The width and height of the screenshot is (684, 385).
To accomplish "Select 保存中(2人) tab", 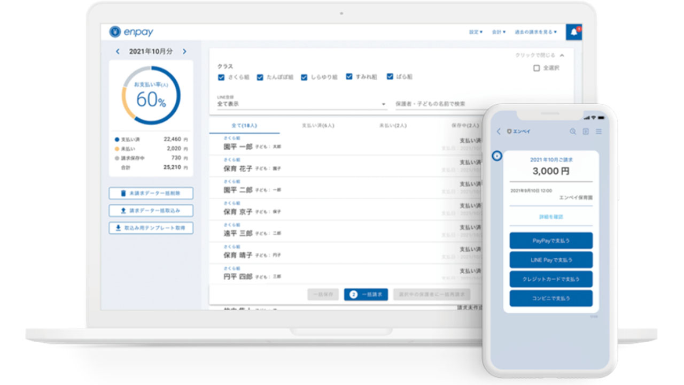I will (x=465, y=126).
